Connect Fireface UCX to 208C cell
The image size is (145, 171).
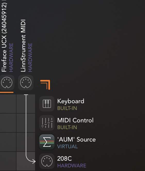pyautogui.click(x=8, y=161)
